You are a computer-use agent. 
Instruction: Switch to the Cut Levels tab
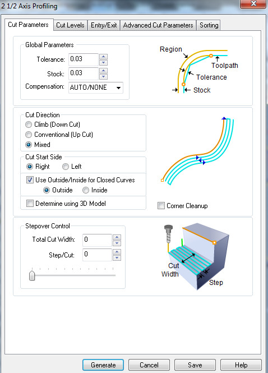[x=70, y=25]
